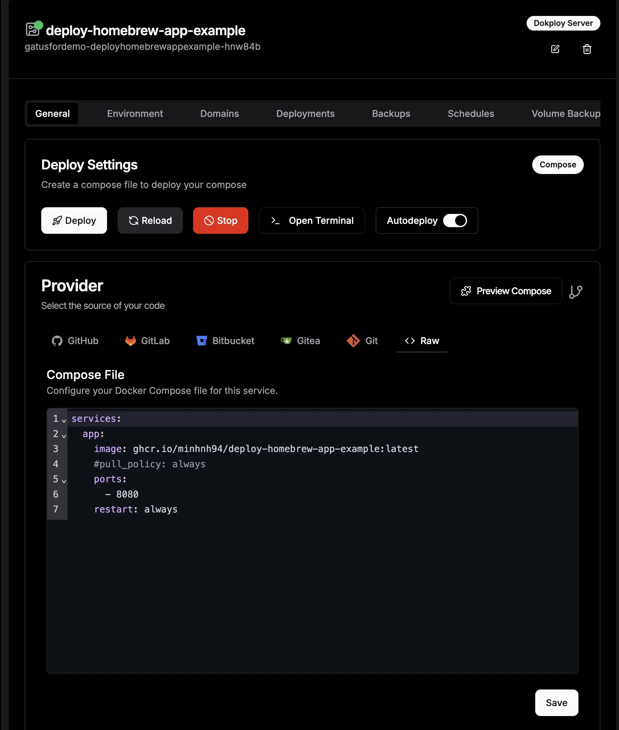The width and height of the screenshot is (619, 730).
Task: Disable the Autodeploy switch
Action: pos(455,221)
